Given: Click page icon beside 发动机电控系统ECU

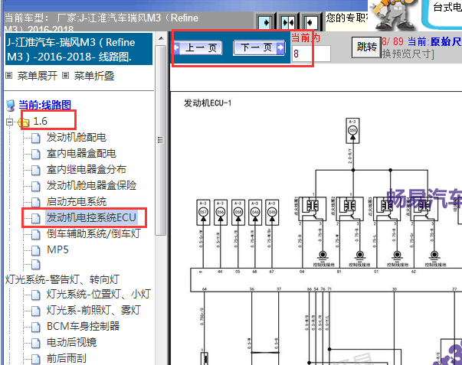Looking at the screenshot, I should click(36, 218).
